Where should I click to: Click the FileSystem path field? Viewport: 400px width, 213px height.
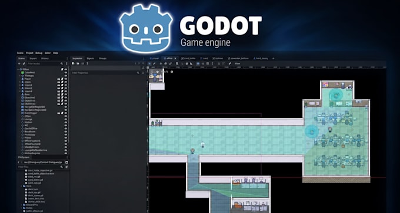click(44, 162)
